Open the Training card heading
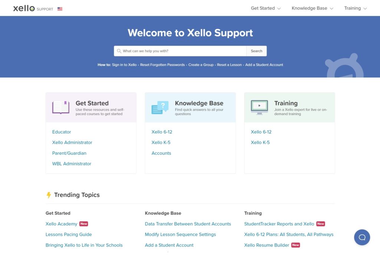380x271 pixels. (x=286, y=103)
